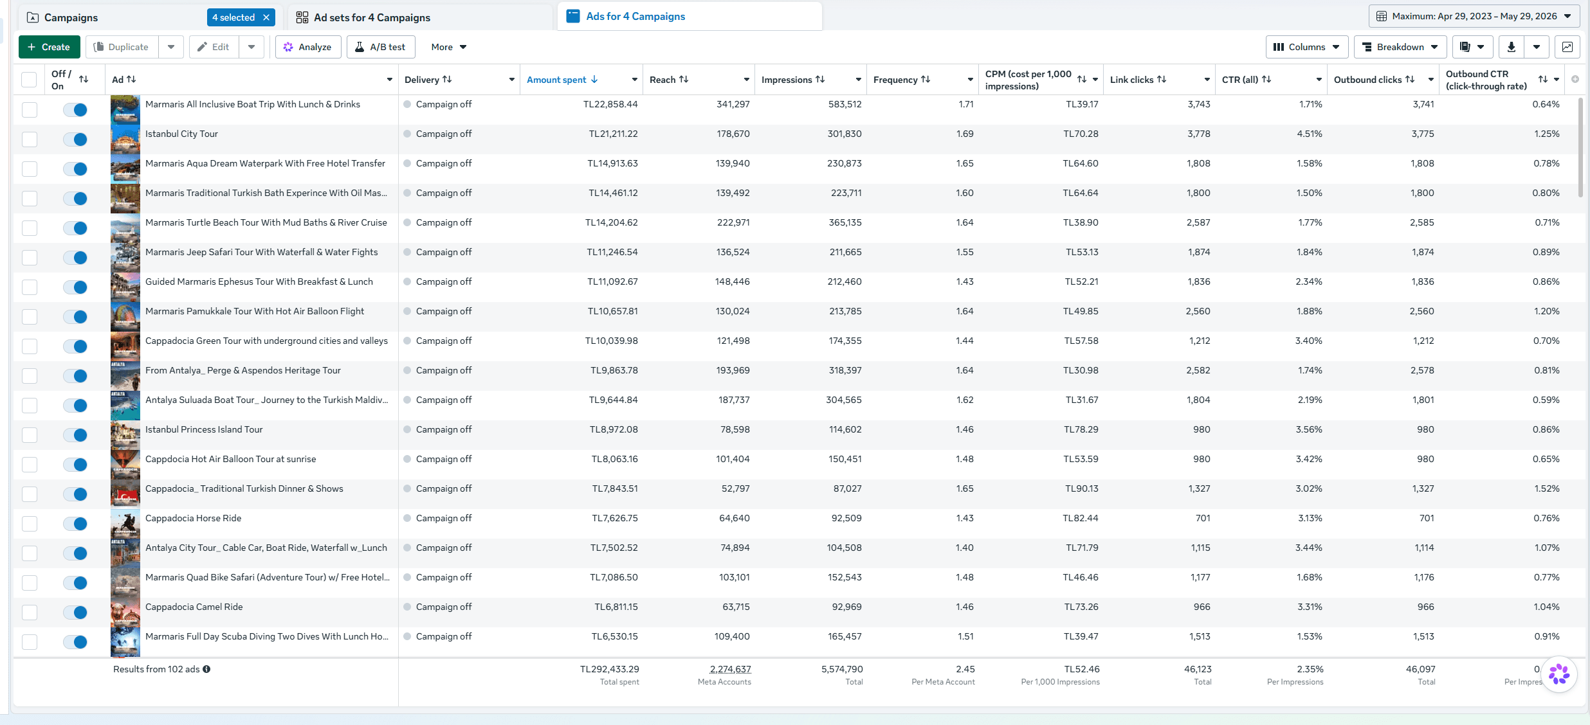
Task: Clear the 4 selected filter X
Action: tap(266, 17)
